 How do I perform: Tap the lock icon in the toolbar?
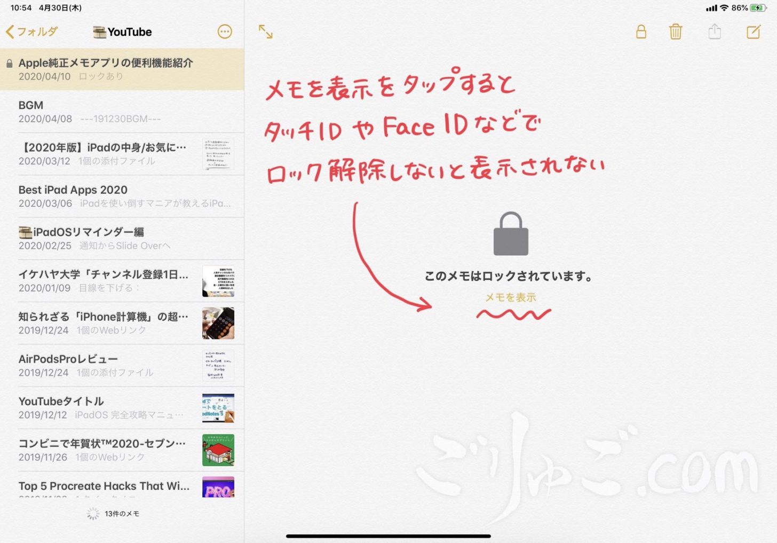tap(641, 32)
